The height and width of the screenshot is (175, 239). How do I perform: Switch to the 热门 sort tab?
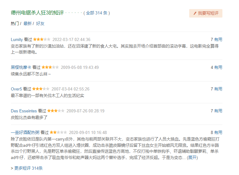(x=15, y=23)
